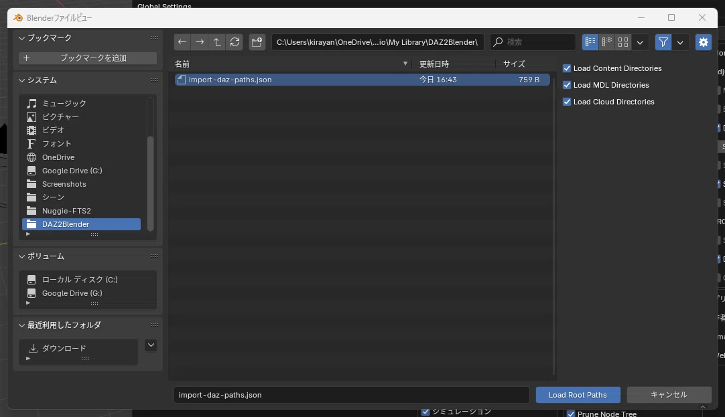The width and height of the screenshot is (725, 417).
Task: Toggle シミュレーション checkbox behind dialog
Action: (x=425, y=412)
